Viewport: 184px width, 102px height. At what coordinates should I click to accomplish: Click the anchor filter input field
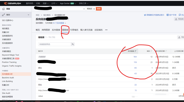tap(55, 44)
